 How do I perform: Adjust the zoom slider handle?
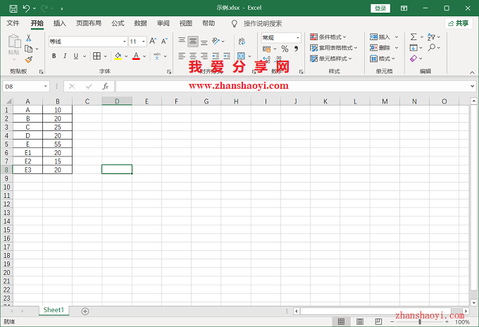click(x=420, y=322)
